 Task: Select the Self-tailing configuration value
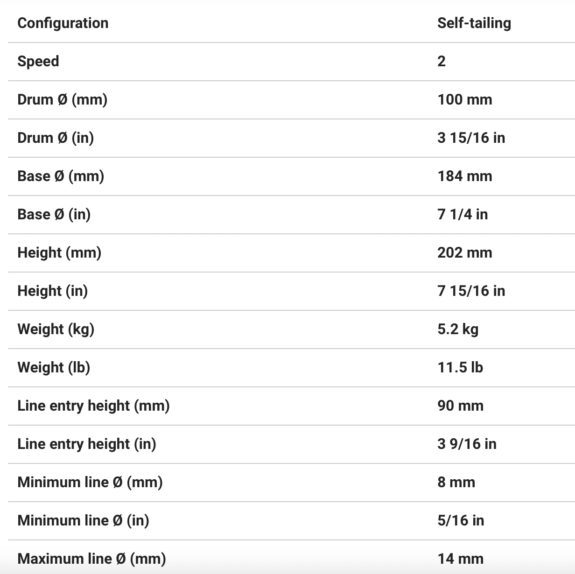474,23
